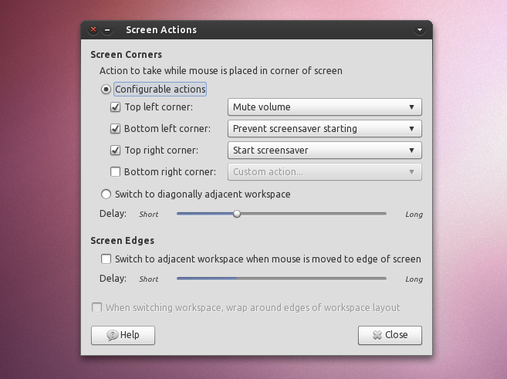Click the Delay label under Screen Corners

click(x=113, y=214)
